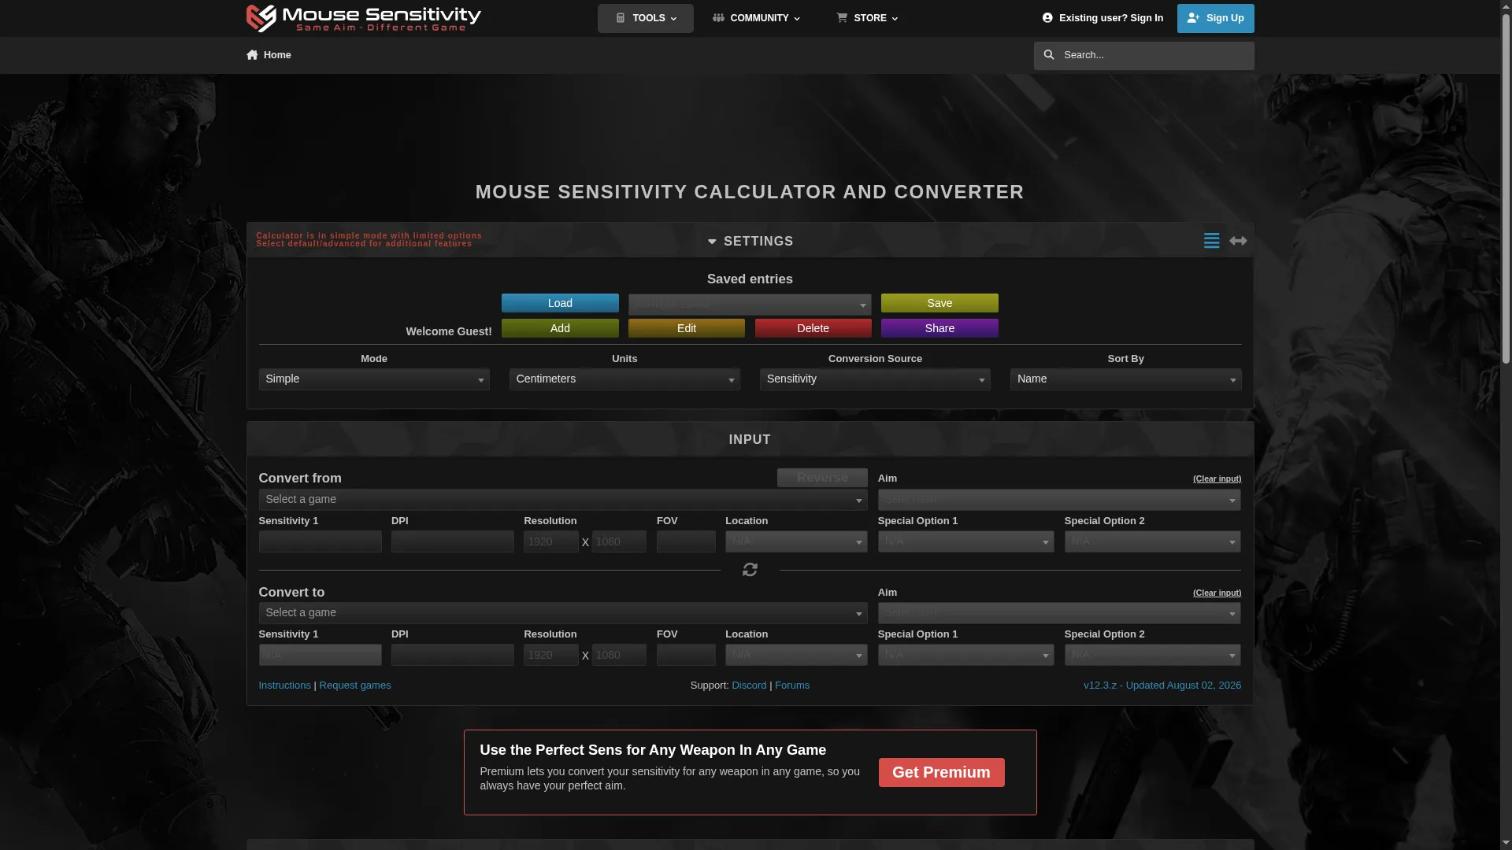Click the version v12.3.z update link
The width and height of the screenshot is (1512, 850).
pyautogui.click(x=1162, y=686)
